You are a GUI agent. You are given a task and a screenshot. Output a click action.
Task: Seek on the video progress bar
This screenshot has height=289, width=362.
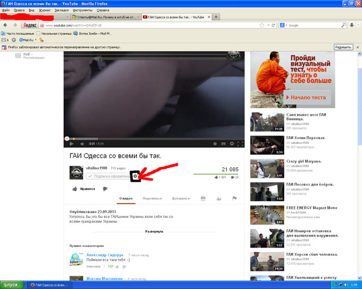click(x=154, y=138)
